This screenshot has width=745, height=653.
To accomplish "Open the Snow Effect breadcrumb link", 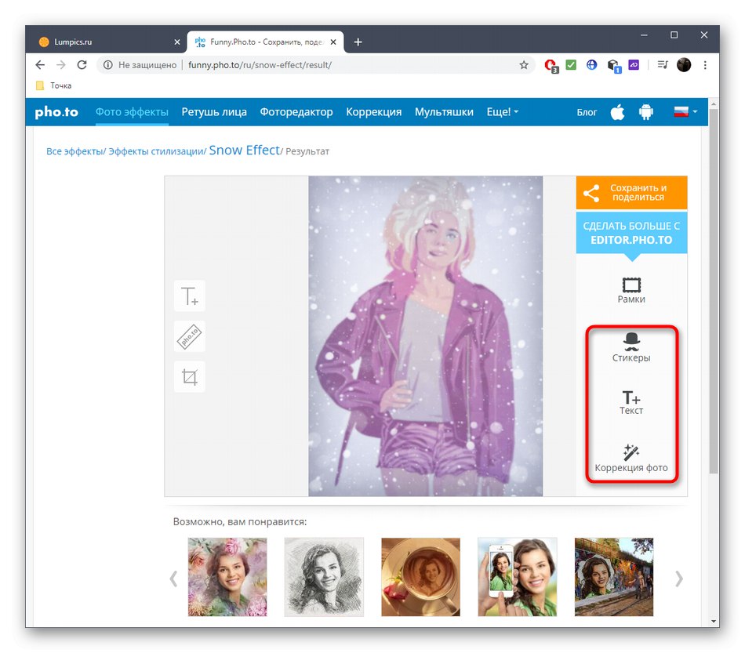I will tap(244, 150).
